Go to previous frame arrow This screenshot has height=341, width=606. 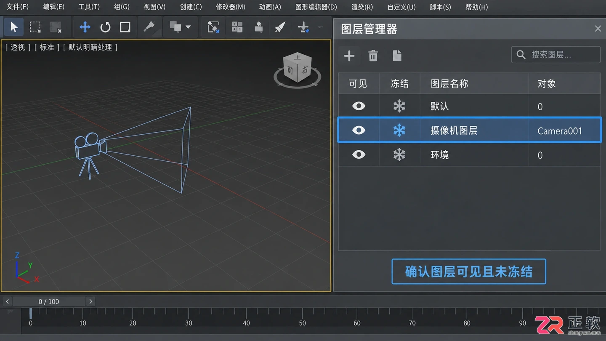tap(7, 301)
